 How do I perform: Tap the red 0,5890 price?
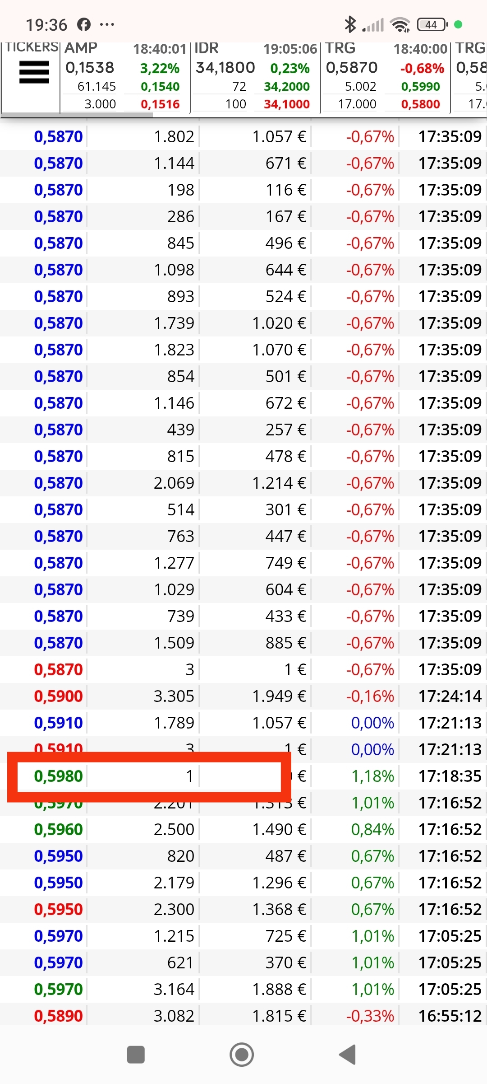pyautogui.click(x=58, y=1016)
